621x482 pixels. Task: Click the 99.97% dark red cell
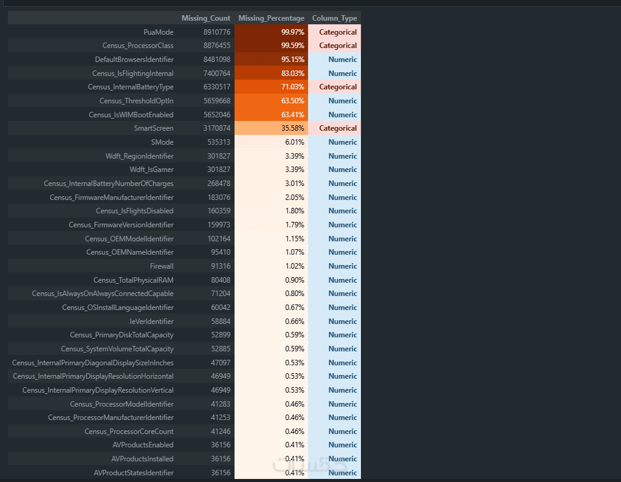[272, 32]
